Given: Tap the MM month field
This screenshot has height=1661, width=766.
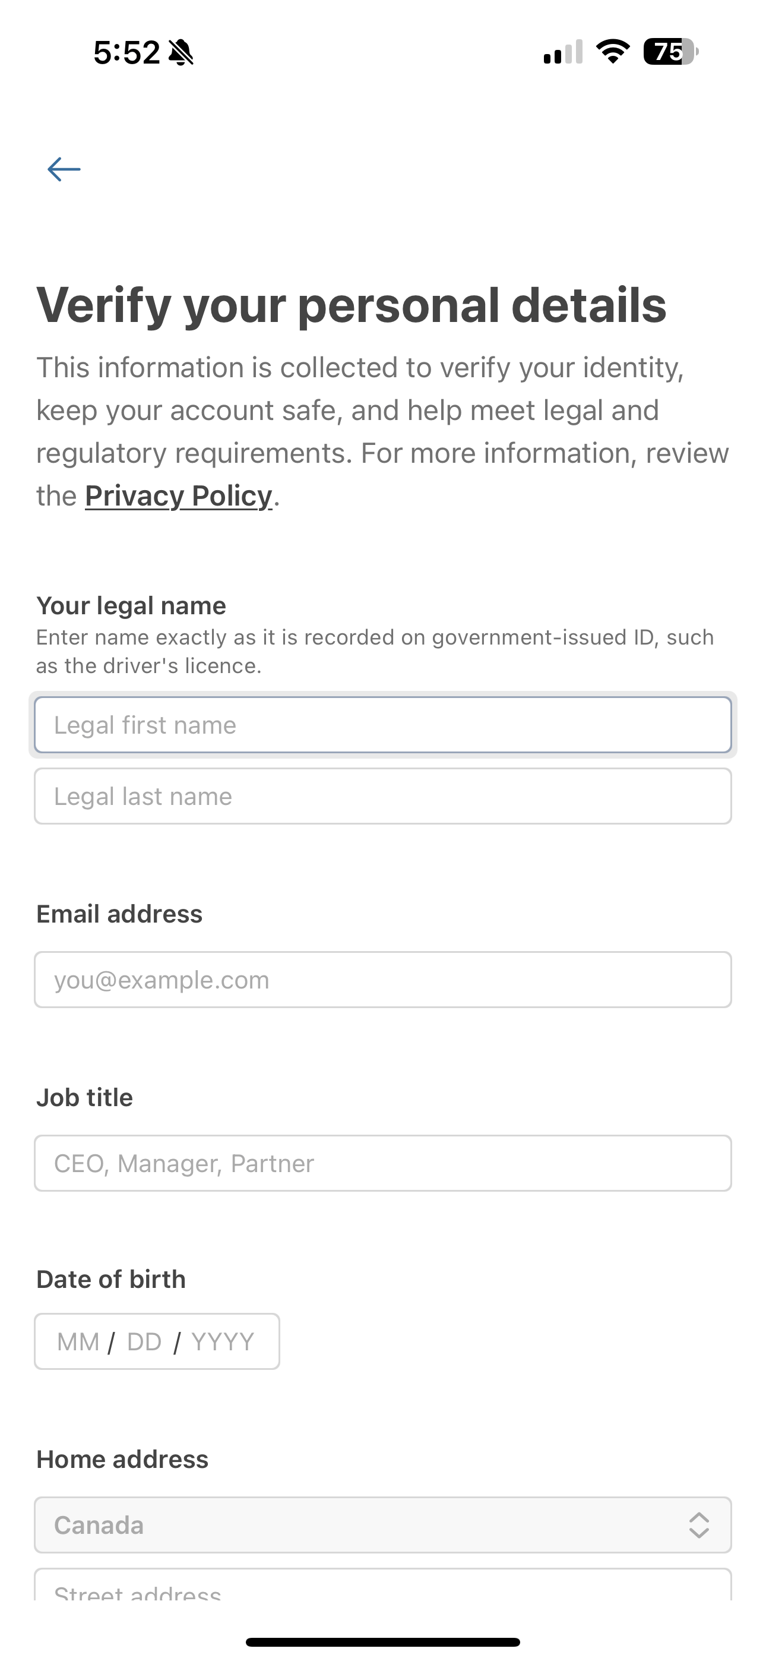Looking at the screenshot, I should click(x=78, y=1342).
